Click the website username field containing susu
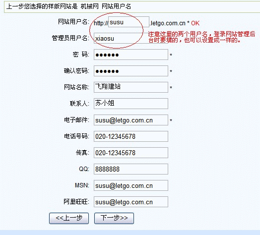260x235 pixels. point(129,22)
